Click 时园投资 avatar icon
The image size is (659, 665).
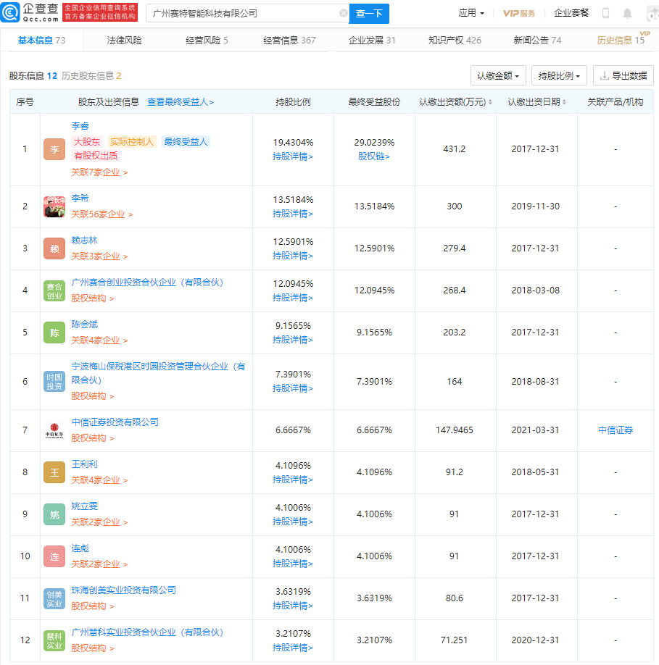pos(54,381)
